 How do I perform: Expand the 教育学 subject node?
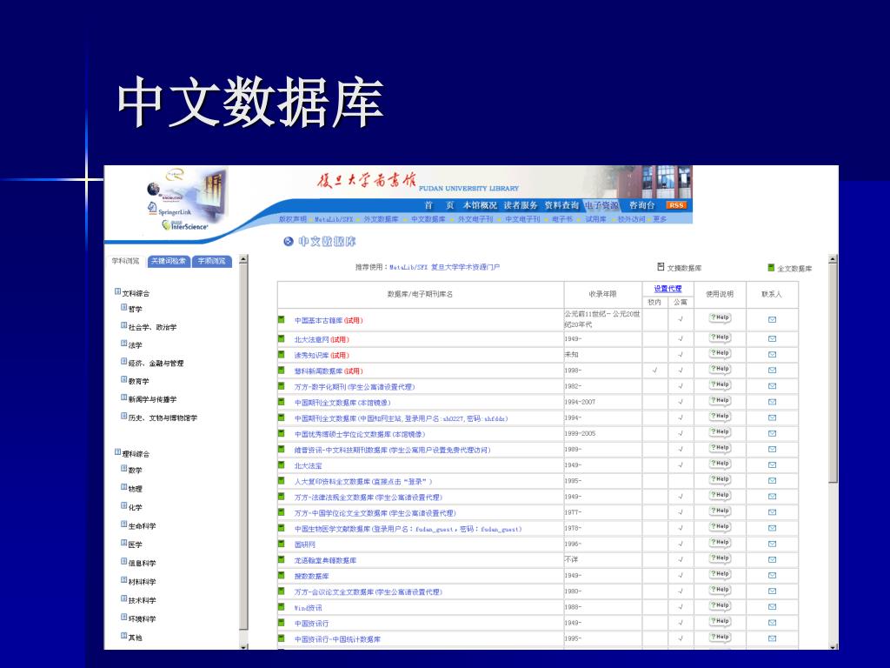(123, 380)
